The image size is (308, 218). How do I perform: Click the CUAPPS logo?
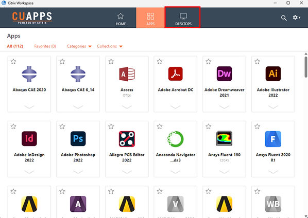(32, 17)
